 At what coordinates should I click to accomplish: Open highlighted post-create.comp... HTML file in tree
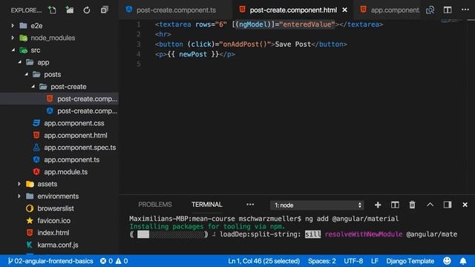59,99
